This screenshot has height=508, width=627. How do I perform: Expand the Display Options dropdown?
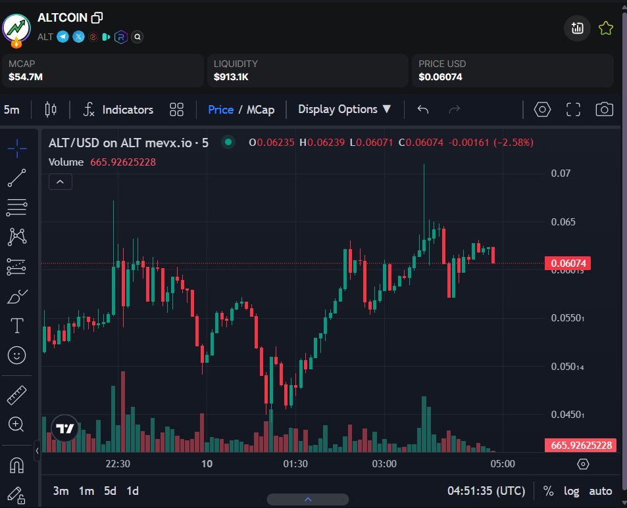coord(344,109)
